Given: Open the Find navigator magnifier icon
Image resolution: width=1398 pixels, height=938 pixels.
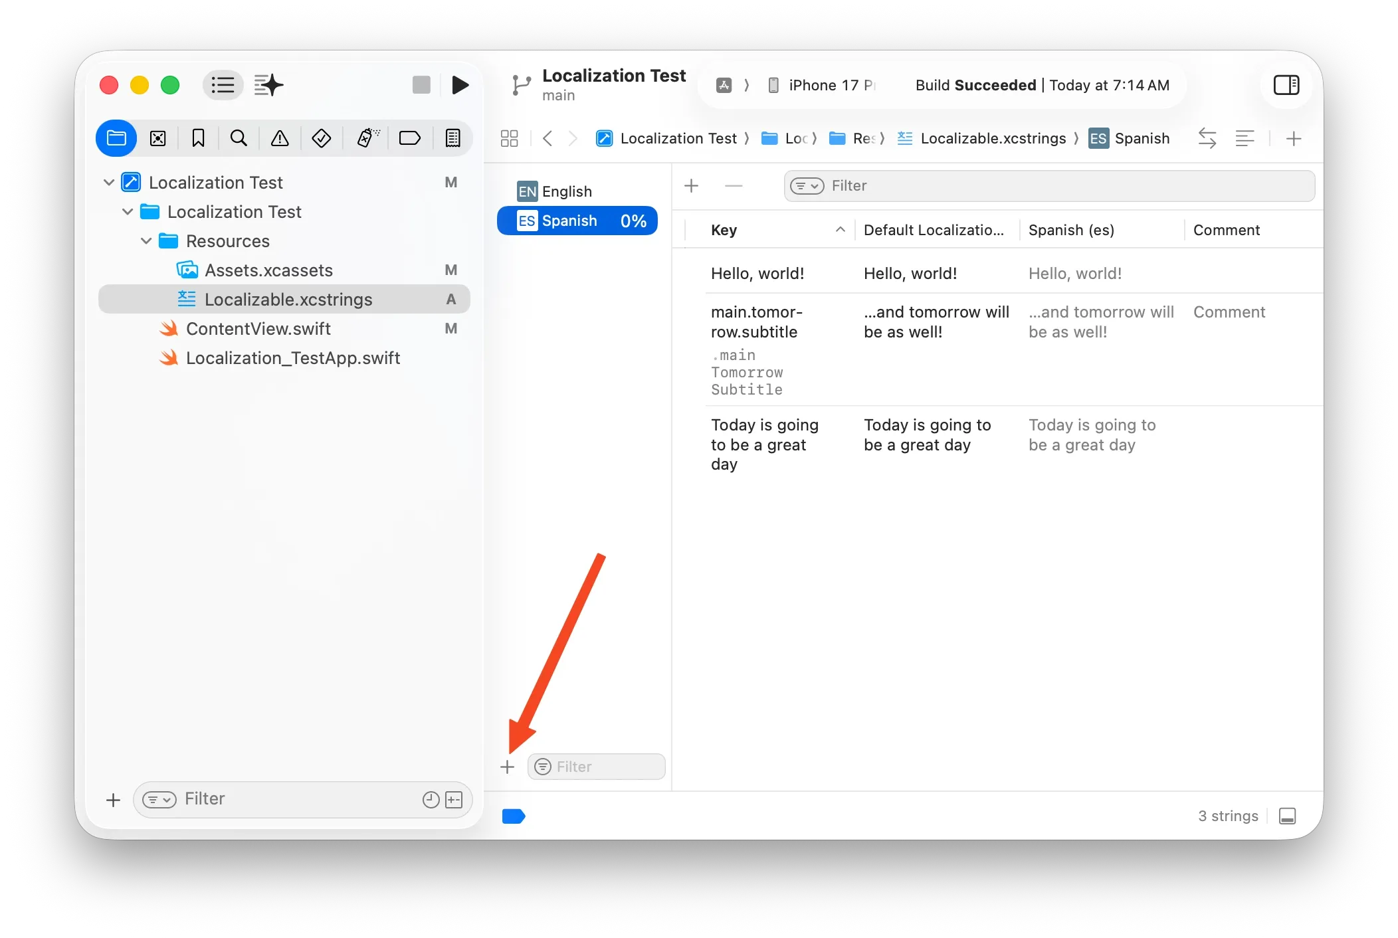Looking at the screenshot, I should point(239,138).
